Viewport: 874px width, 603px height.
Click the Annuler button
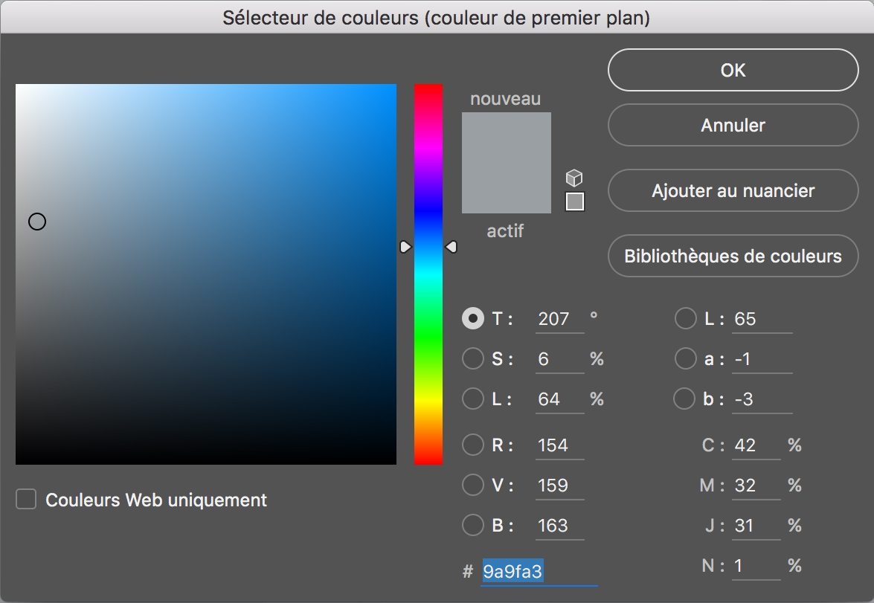pos(733,125)
